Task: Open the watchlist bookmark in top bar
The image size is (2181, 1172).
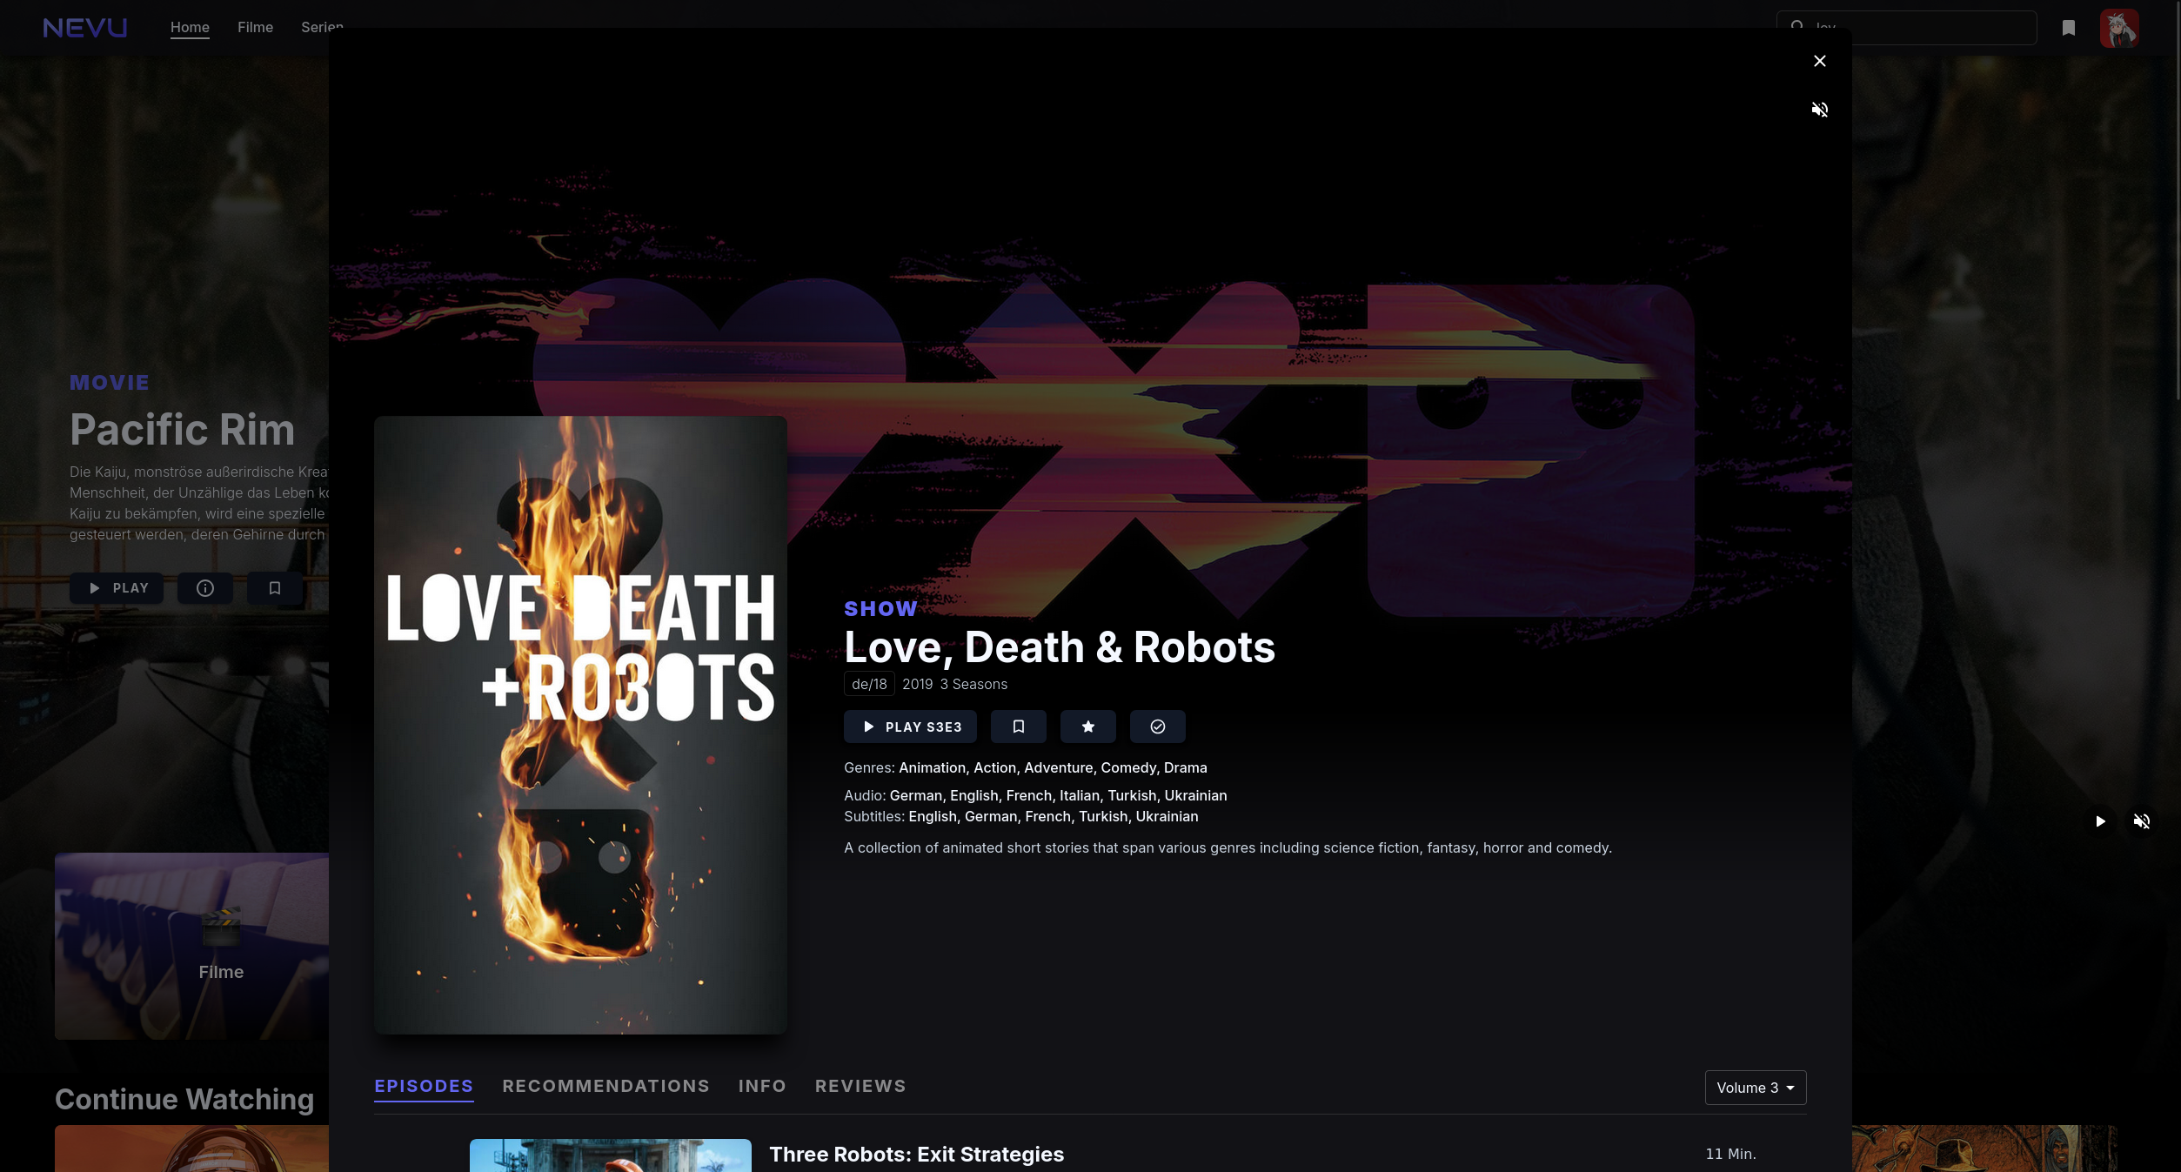Action: point(2068,28)
